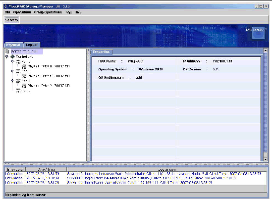Click the Error Level column header

[x=15, y=169]
